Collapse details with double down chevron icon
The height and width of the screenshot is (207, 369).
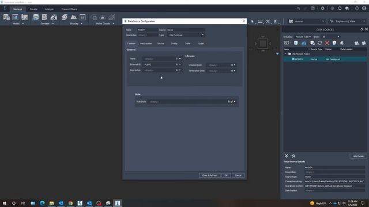click(x=287, y=156)
